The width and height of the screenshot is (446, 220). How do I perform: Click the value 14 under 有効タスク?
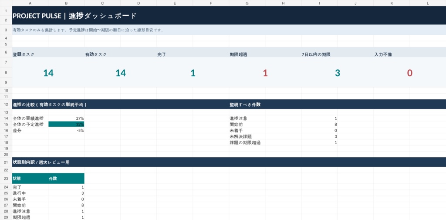coord(121,73)
